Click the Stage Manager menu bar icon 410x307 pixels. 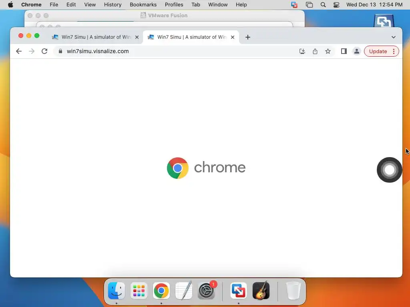(x=310, y=5)
